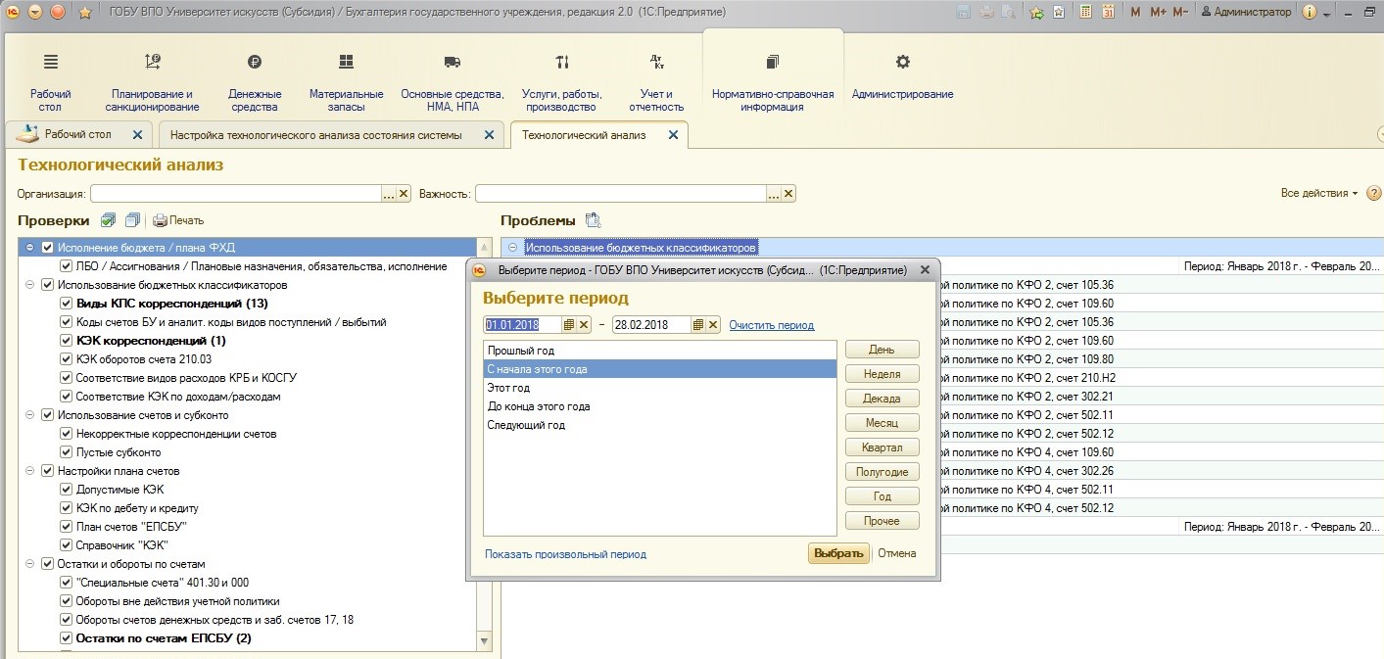Uncheck the Допустимые КЭК checkbox
Screen dimensions: 1384x659
pyautogui.click(x=67, y=490)
